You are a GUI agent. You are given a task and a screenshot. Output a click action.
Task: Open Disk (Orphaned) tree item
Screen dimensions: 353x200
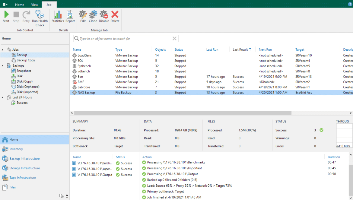point(28,87)
